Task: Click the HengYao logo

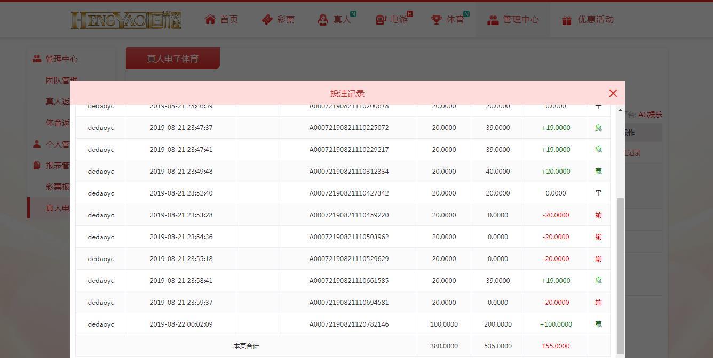Action: pyautogui.click(x=126, y=20)
